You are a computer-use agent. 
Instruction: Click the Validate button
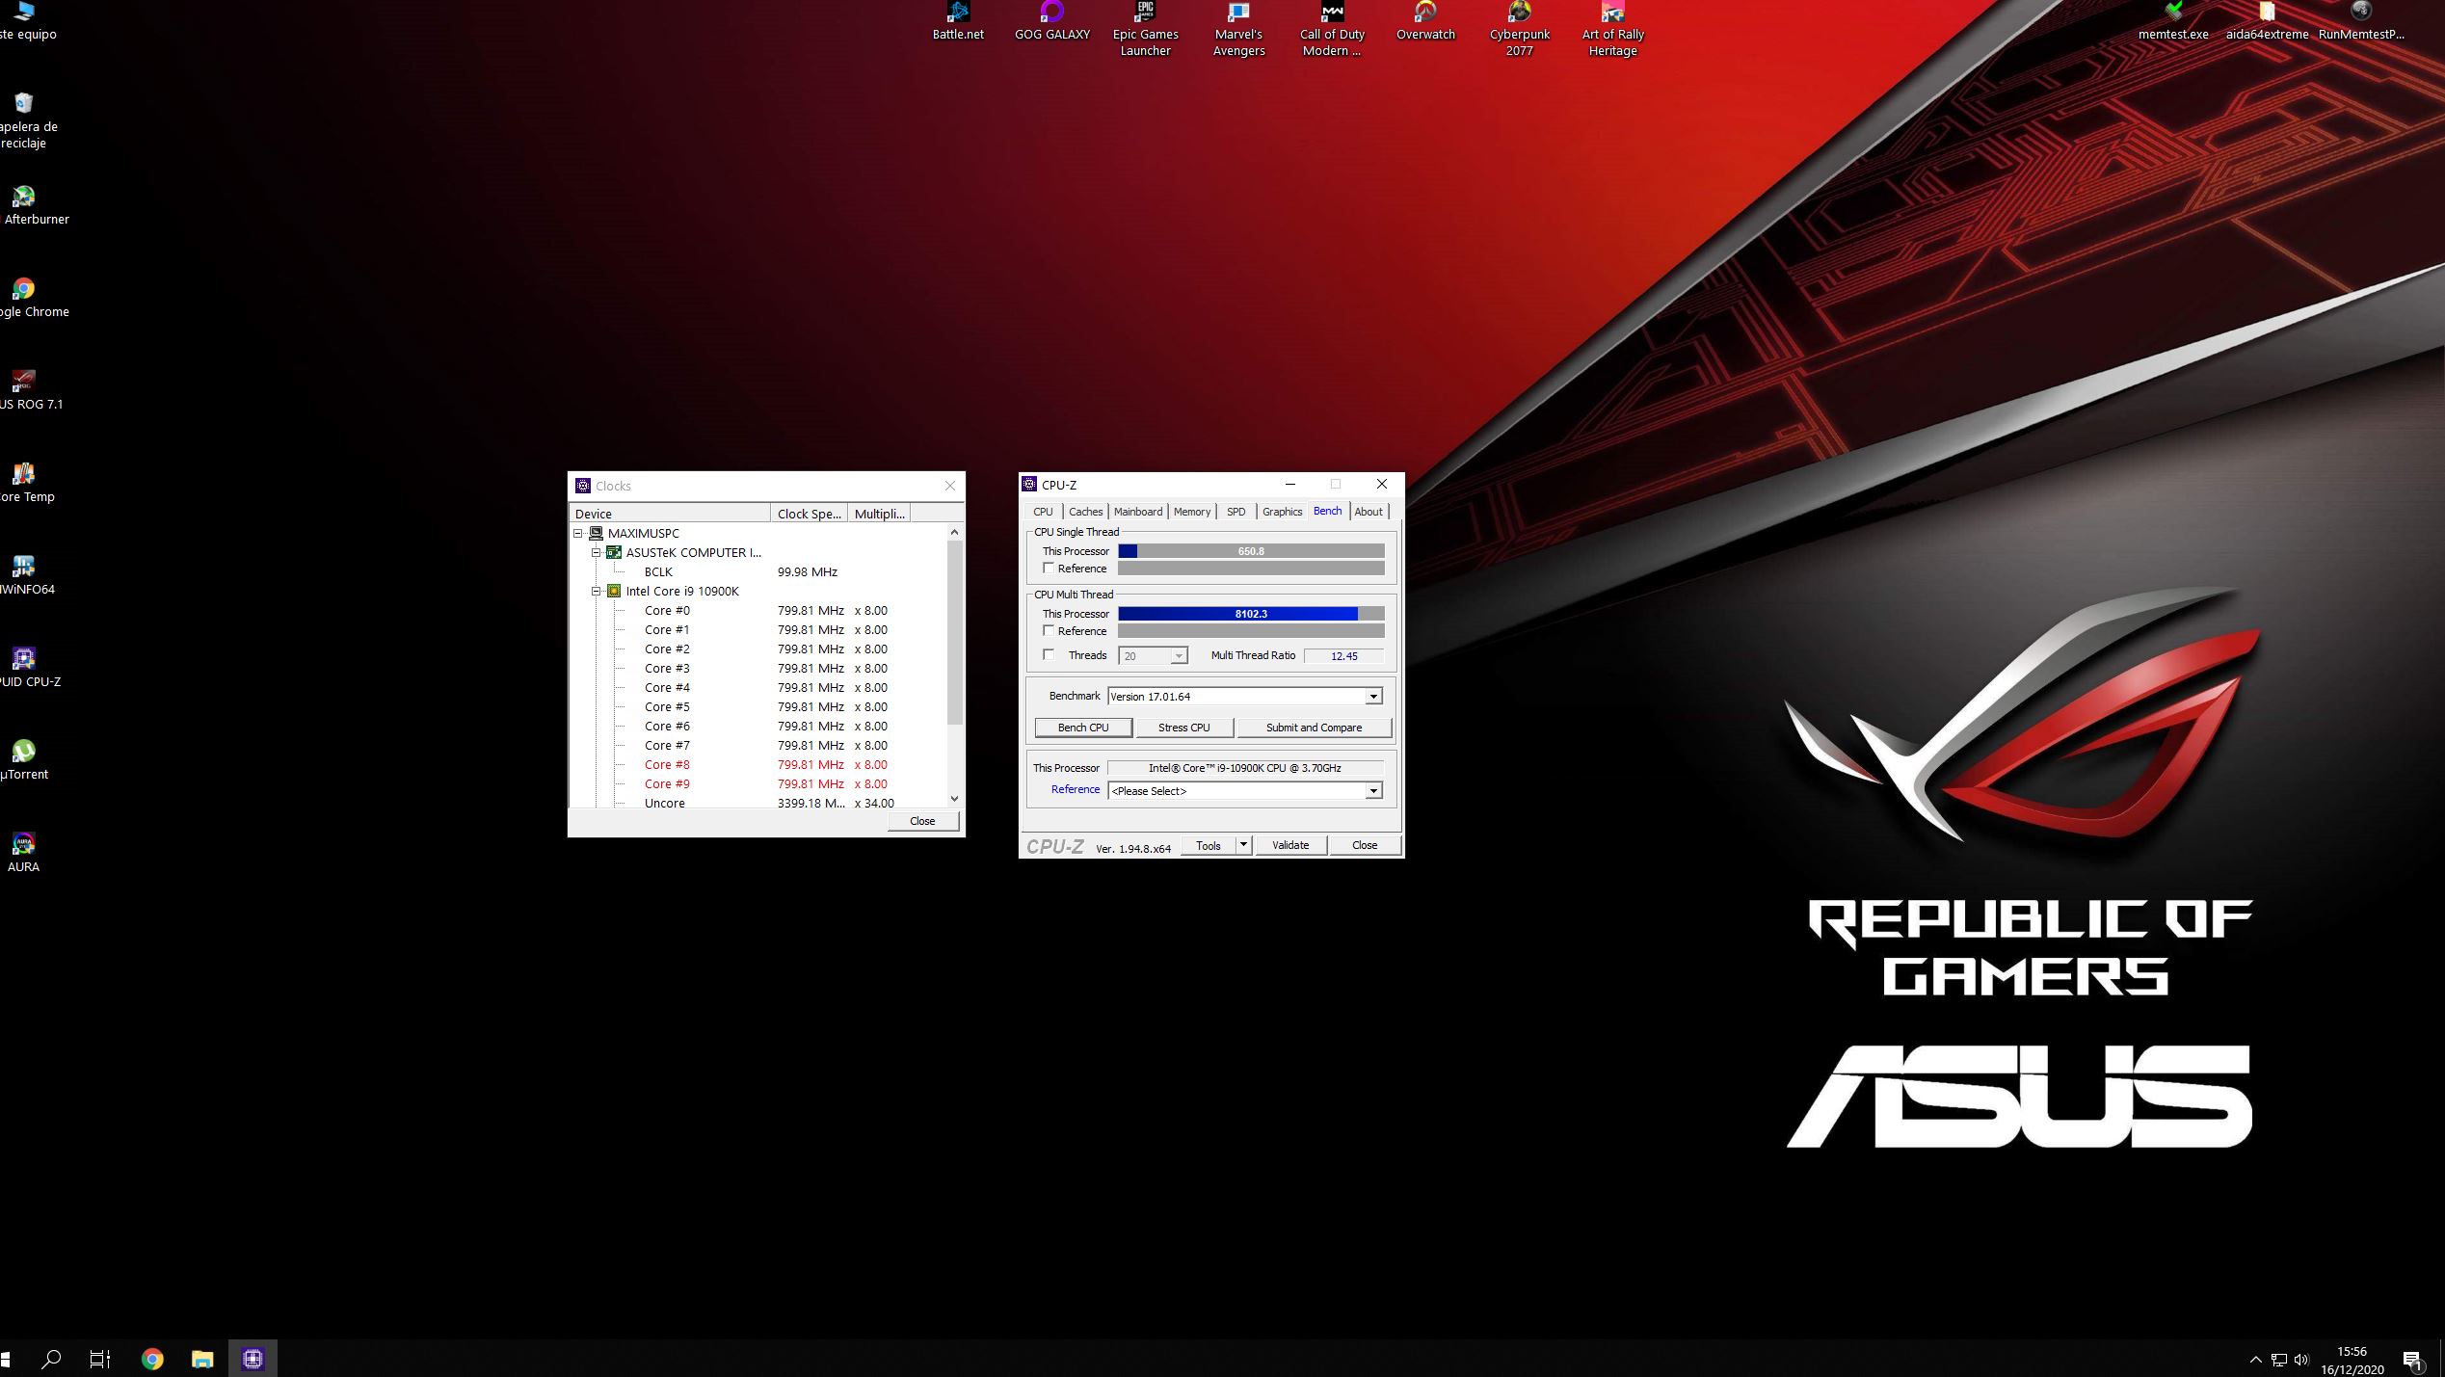click(x=1290, y=845)
